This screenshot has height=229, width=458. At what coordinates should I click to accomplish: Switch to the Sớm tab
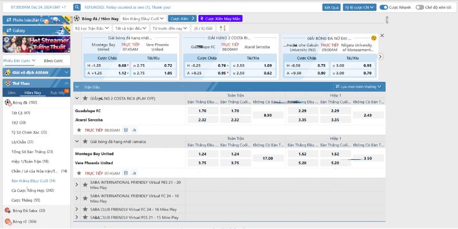coord(11,93)
